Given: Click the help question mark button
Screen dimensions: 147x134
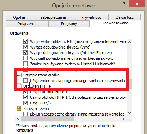Looking at the screenshot, I should tap(124, 4).
